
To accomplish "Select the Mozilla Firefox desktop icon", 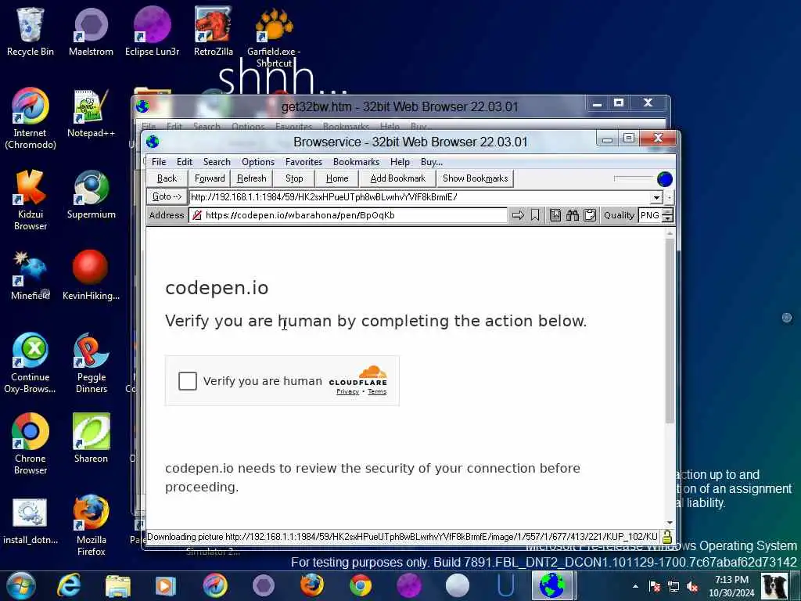I will tap(91, 525).
